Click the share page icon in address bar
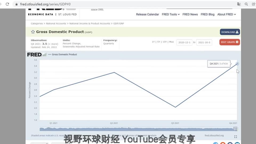 tap(254, 4)
